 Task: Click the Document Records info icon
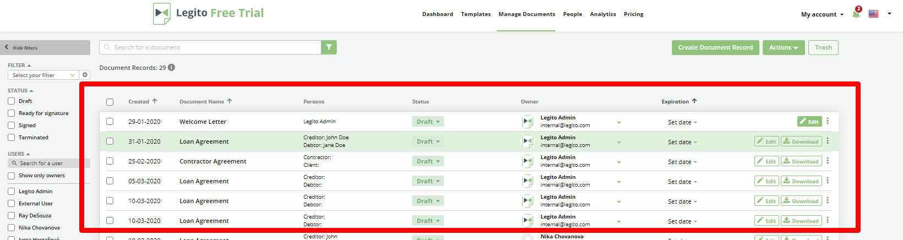[171, 68]
